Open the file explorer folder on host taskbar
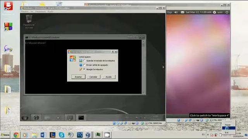The width and height of the screenshot is (248, 139). click(x=34, y=135)
